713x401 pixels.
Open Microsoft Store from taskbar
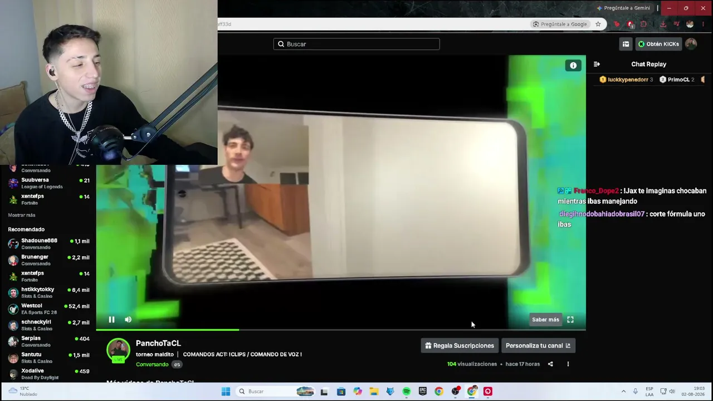tap(341, 392)
